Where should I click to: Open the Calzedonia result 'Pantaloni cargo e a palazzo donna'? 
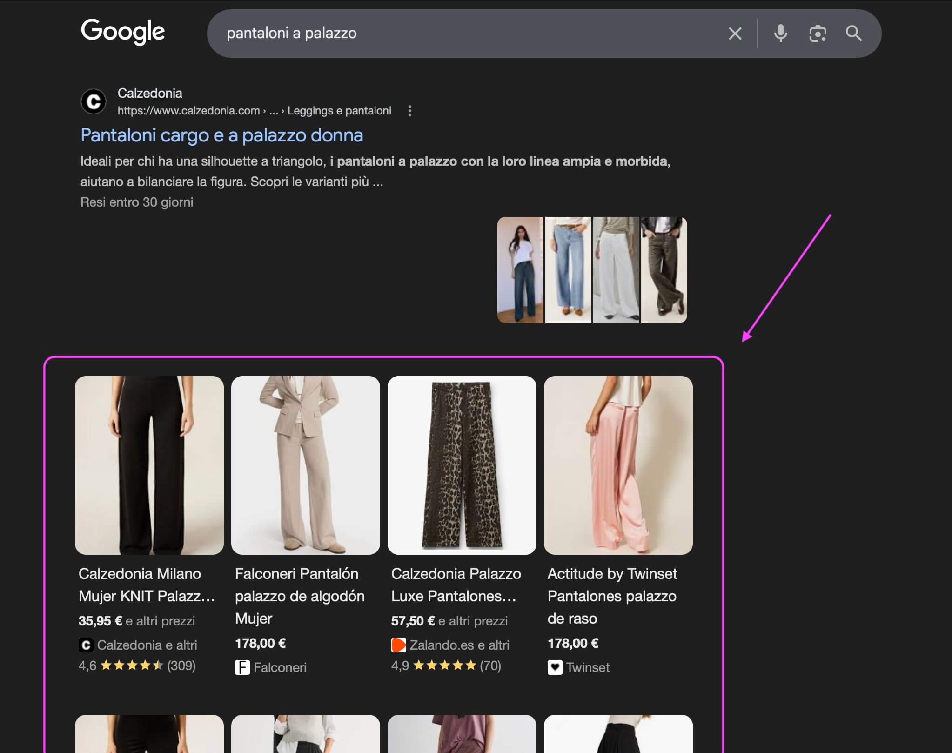point(221,135)
